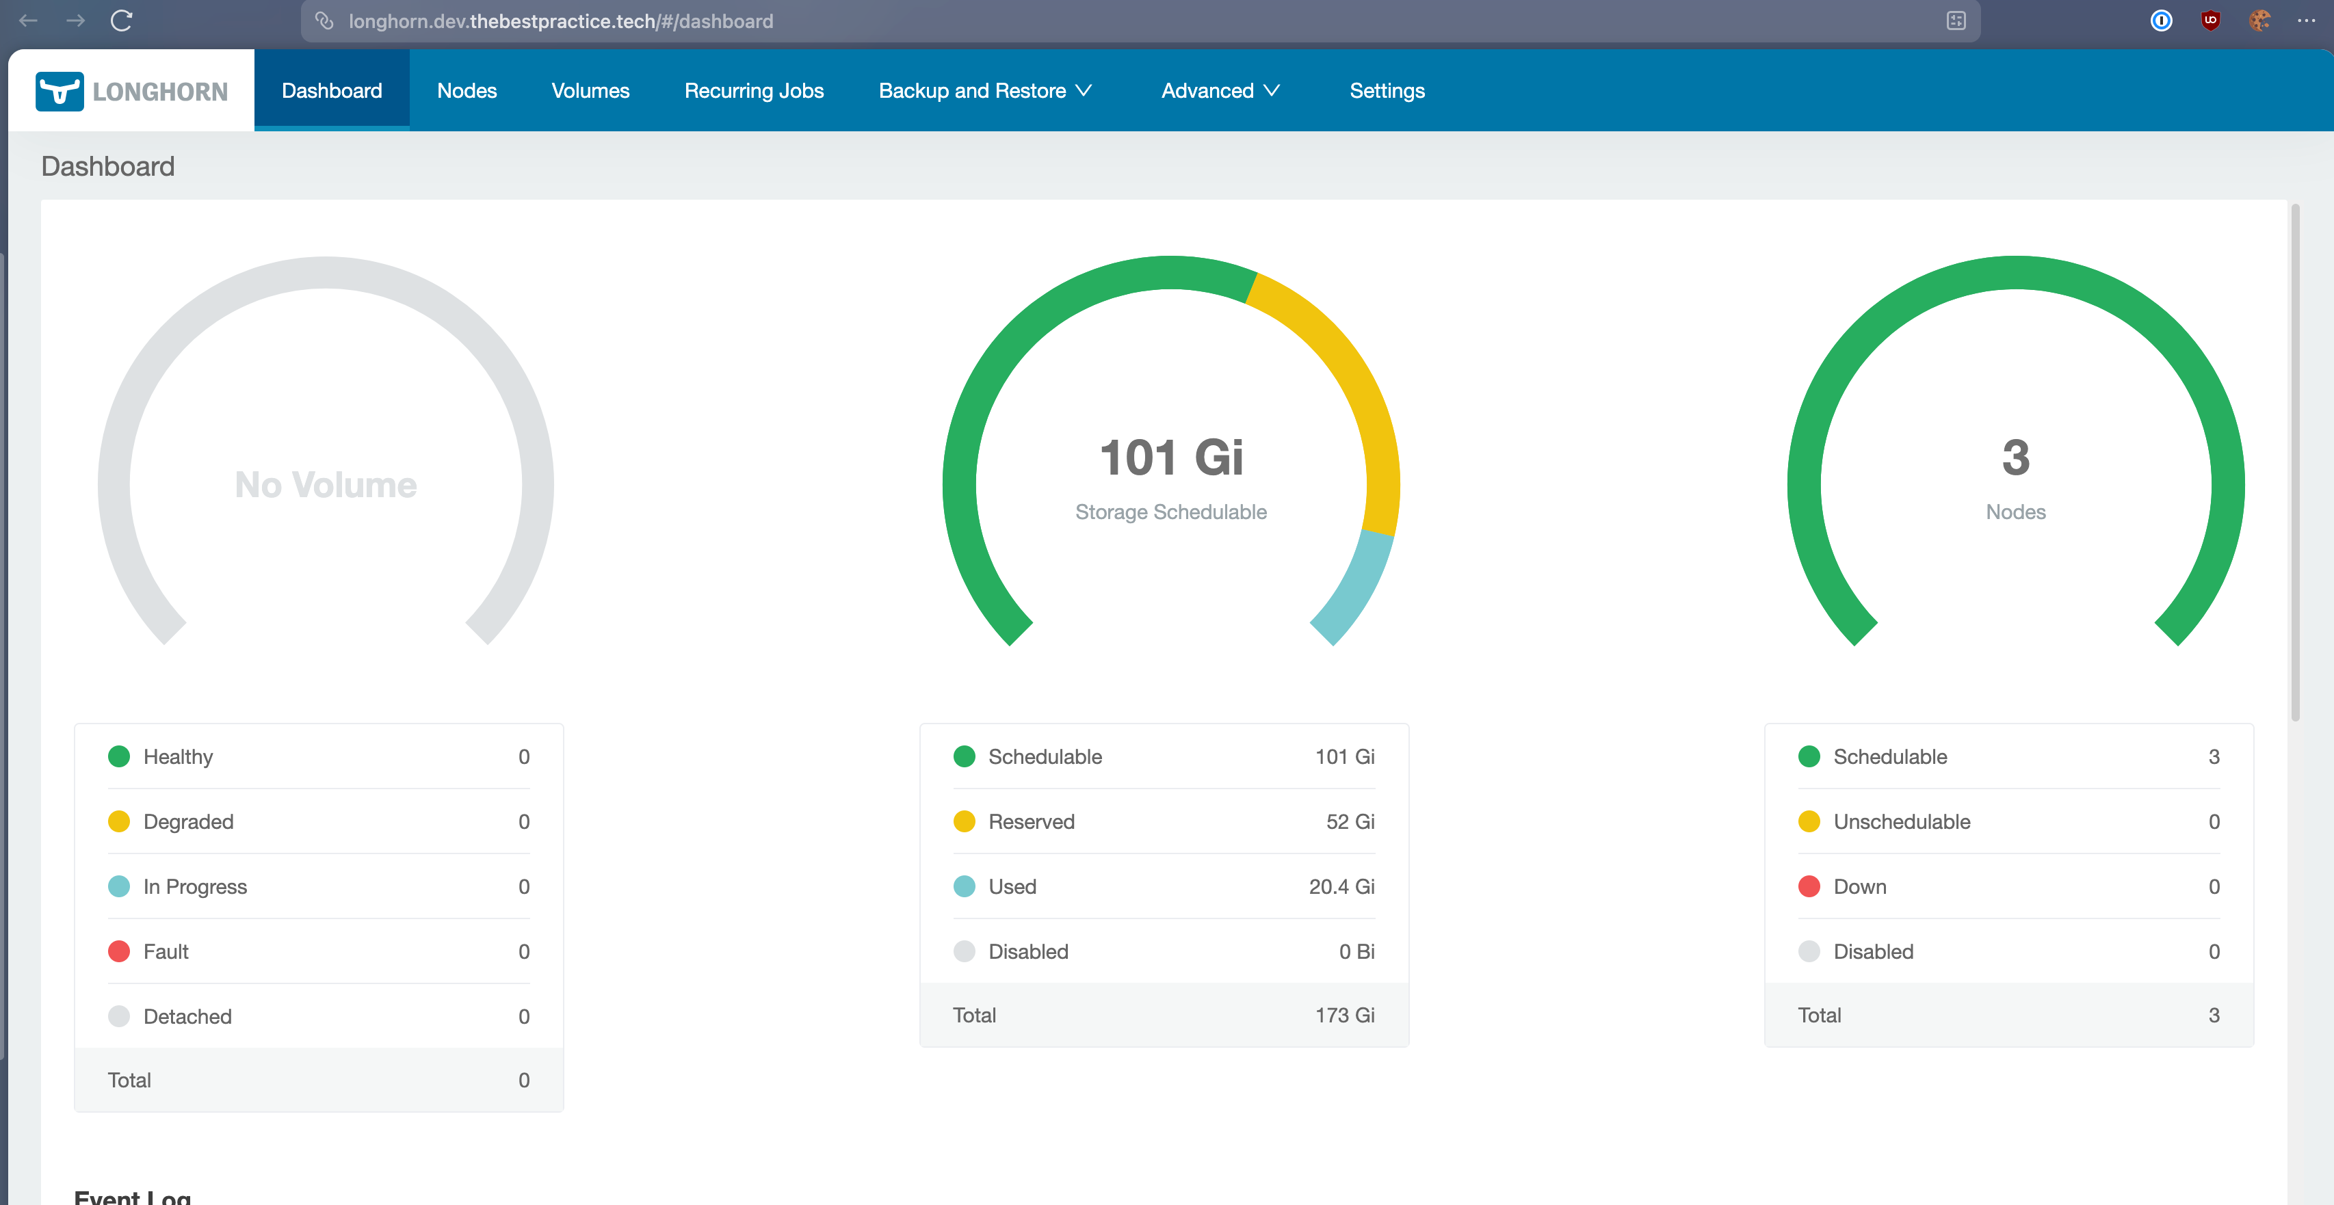This screenshot has width=2334, height=1205.
Task: Open the Settings page
Action: (x=1387, y=90)
